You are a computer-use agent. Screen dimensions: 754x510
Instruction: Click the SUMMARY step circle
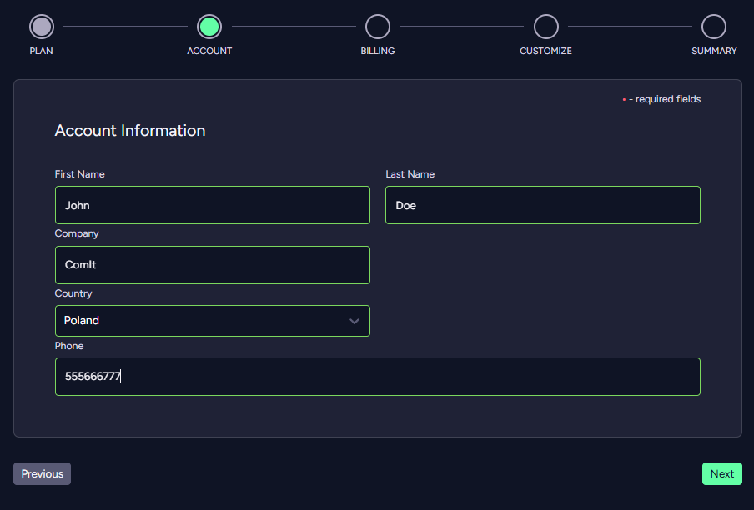pyautogui.click(x=714, y=27)
